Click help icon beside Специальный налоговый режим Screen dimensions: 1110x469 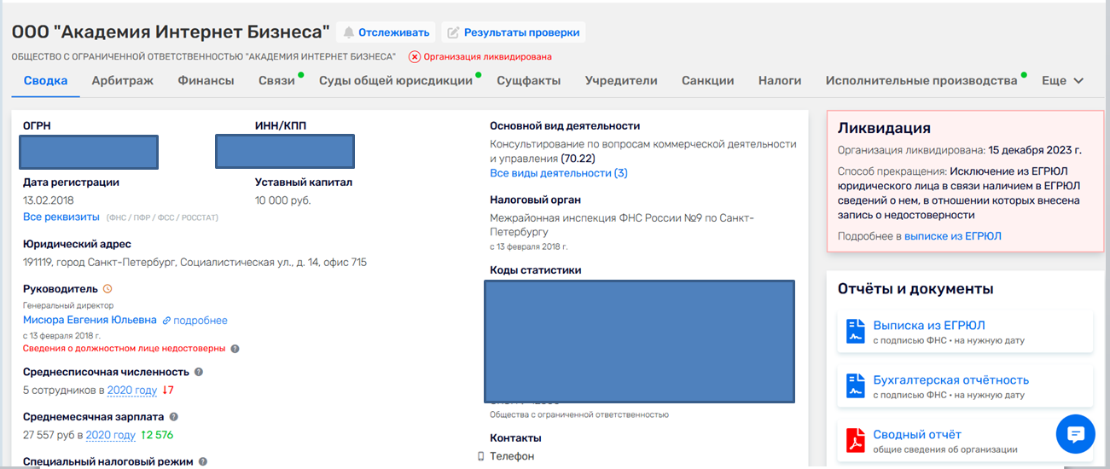(203, 461)
